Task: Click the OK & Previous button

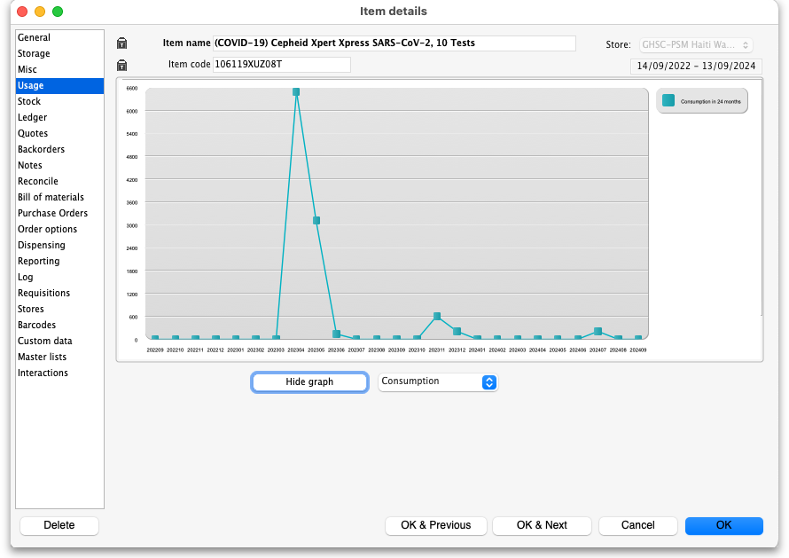Action: point(435,525)
